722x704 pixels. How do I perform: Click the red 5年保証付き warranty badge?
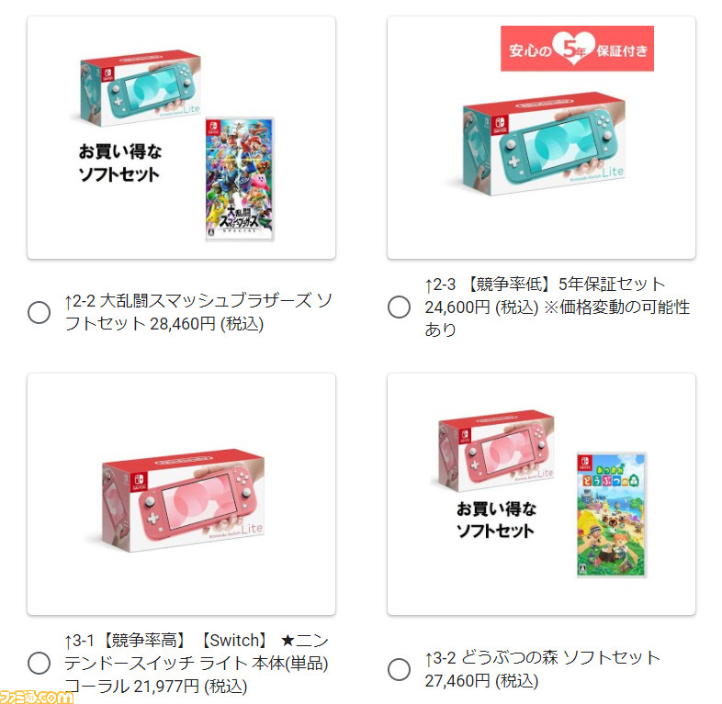click(577, 49)
